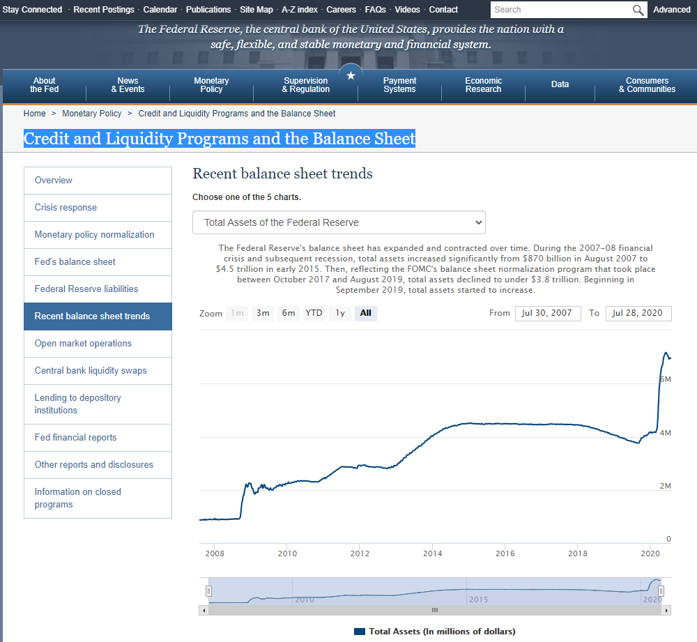This screenshot has height=642, width=697.
Task: Select the All zoom range
Action: (x=366, y=313)
